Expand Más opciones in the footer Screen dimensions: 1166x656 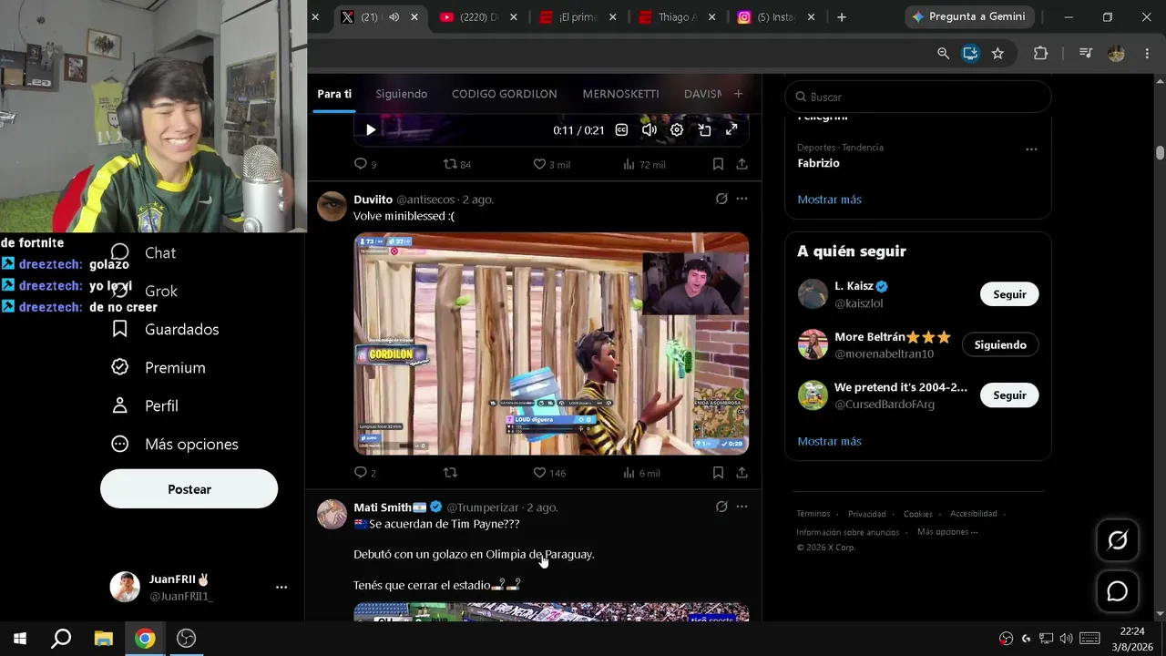tap(947, 532)
